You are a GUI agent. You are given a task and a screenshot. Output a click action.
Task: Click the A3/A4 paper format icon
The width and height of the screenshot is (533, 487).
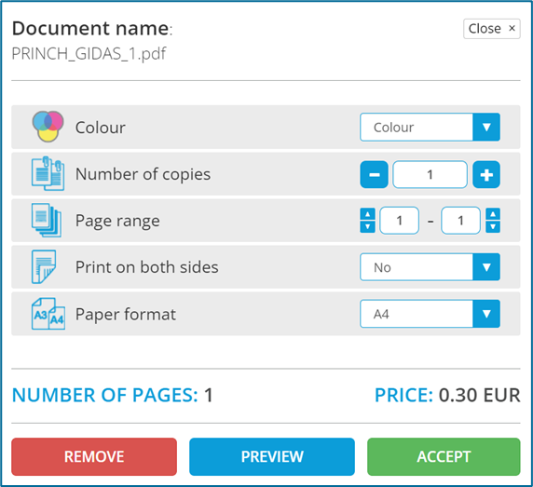pyautogui.click(x=48, y=314)
